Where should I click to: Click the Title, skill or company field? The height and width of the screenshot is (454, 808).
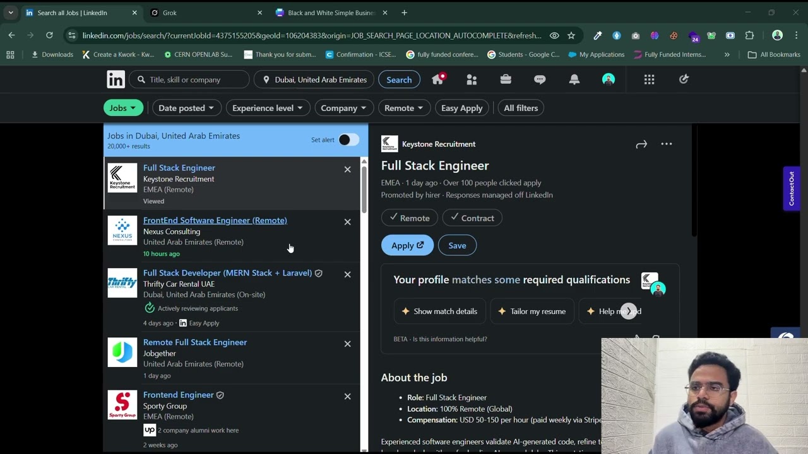click(189, 79)
